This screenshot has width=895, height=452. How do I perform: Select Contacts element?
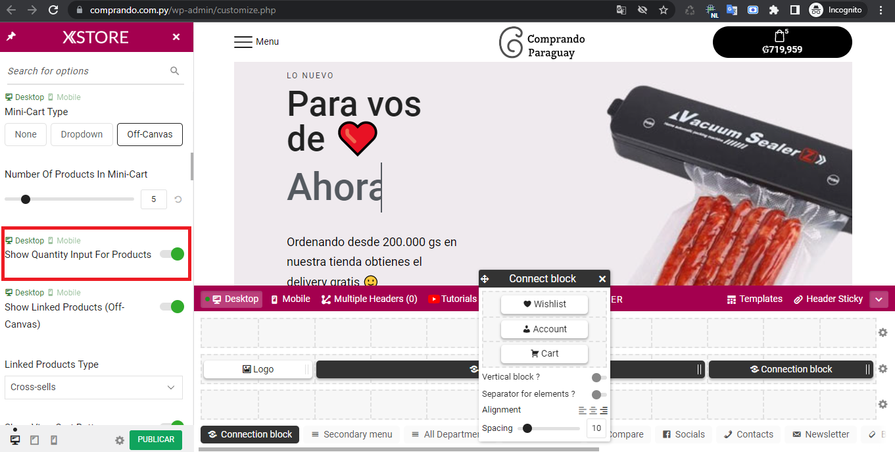click(749, 434)
